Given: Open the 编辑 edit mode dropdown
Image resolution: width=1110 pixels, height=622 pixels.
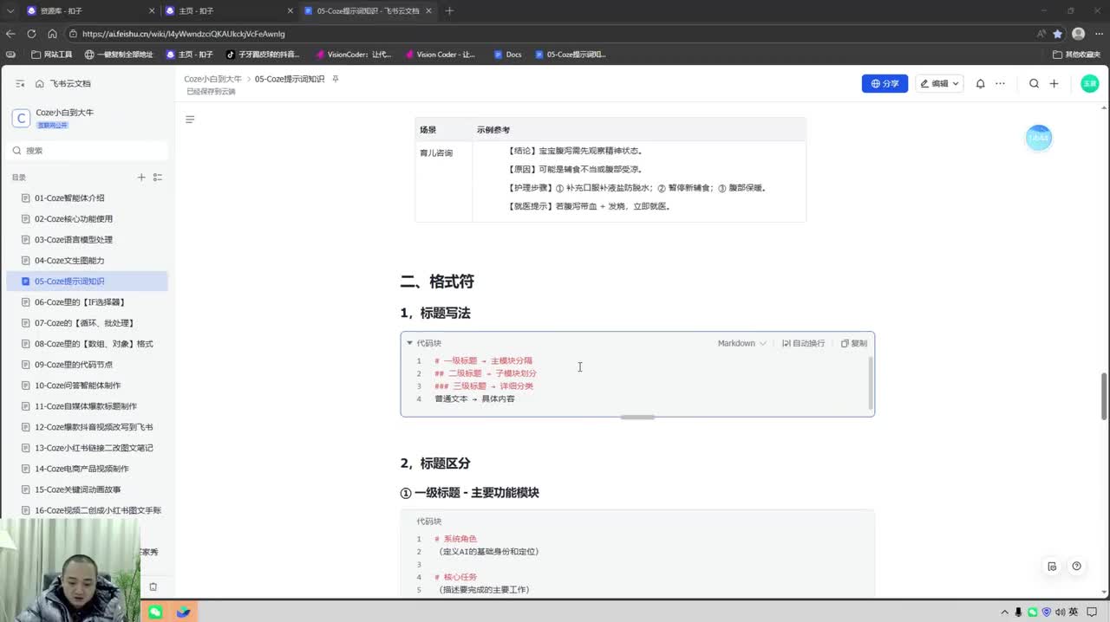Looking at the screenshot, I should [939, 84].
